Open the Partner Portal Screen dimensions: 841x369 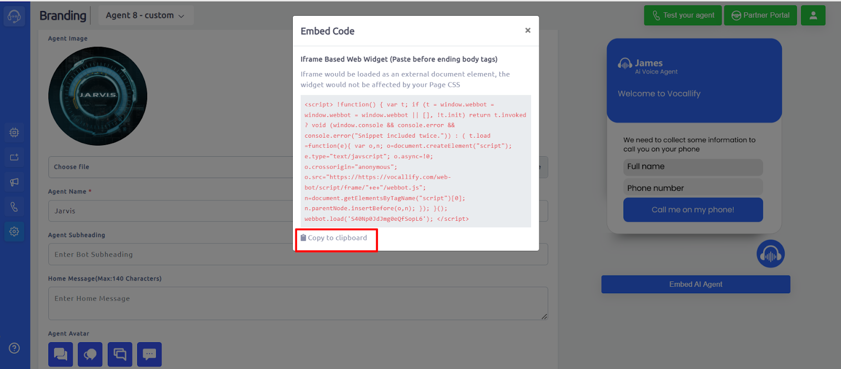pyautogui.click(x=761, y=15)
